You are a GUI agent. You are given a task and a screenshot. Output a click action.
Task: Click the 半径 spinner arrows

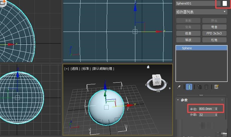[217, 109]
